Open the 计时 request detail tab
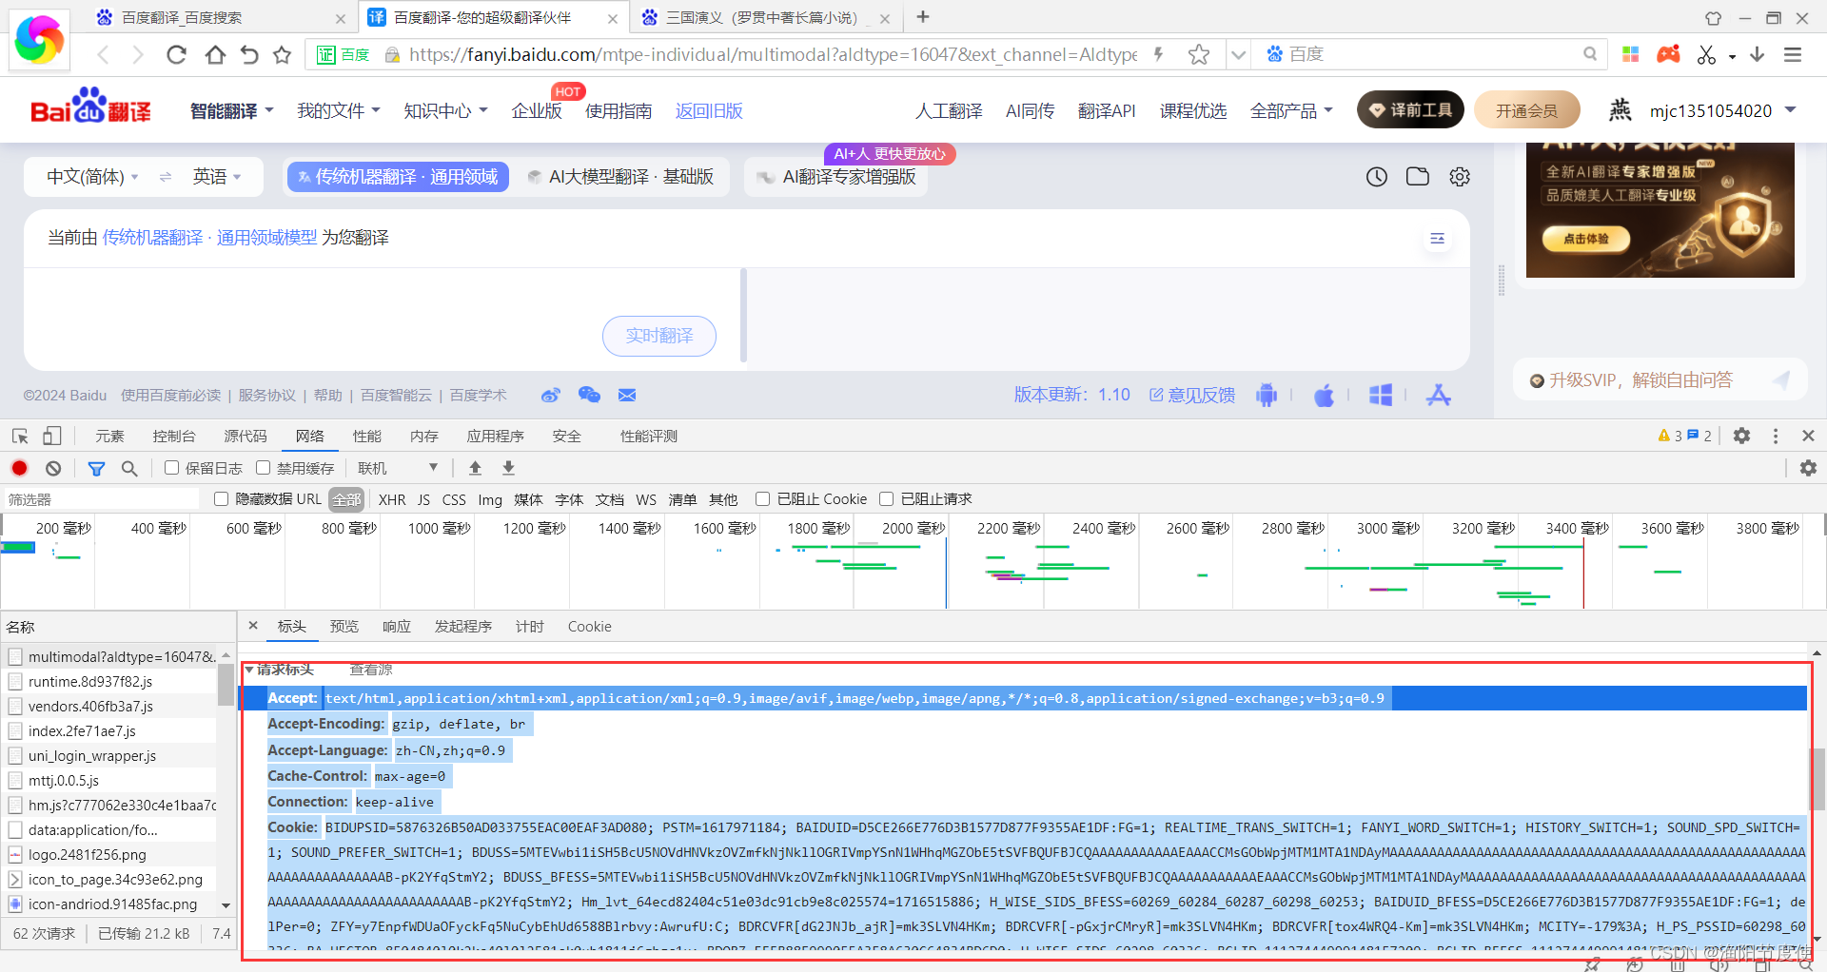This screenshot has height=972, width=1827. point(530,627)
